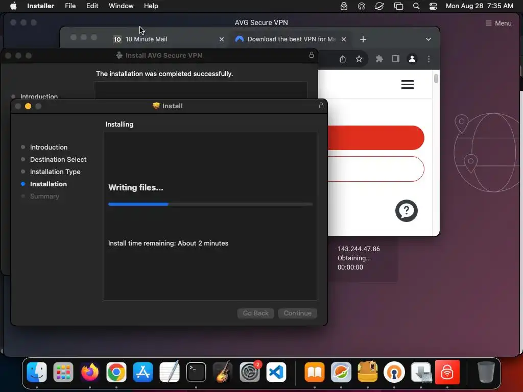Image resolution: width=523 pixels, height=392 pixels.
Task: Open the red AVG Secure VPN dock icon
Action: pyautogui.click(x=447, y=372)
